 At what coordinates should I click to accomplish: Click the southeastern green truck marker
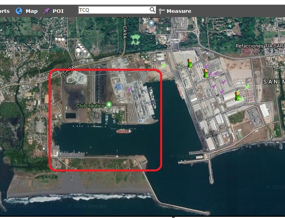pos(237,96)
